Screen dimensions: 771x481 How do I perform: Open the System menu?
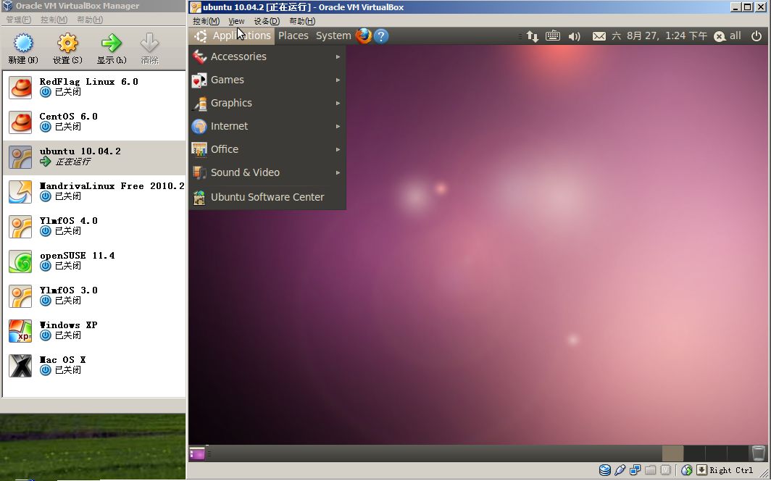(x=333, y=36)
